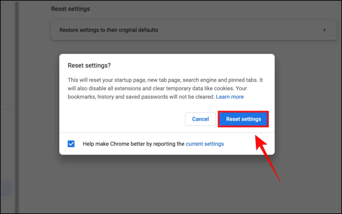
Task: Click the Reset settings? dialog title
Action: click(89, 65)
